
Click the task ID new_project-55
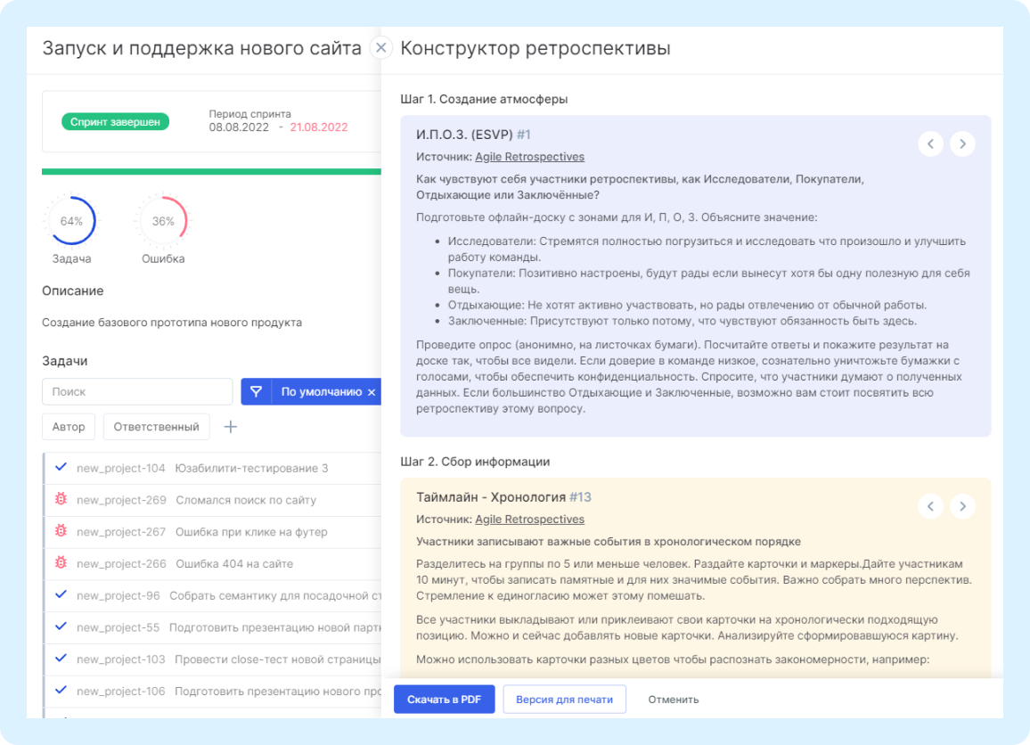(x=119, y=628)
